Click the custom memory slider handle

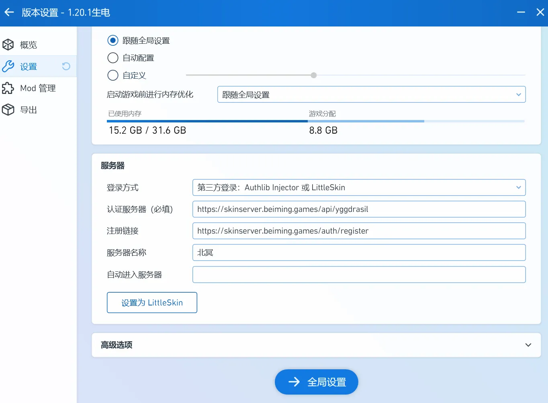pos(314,75)
